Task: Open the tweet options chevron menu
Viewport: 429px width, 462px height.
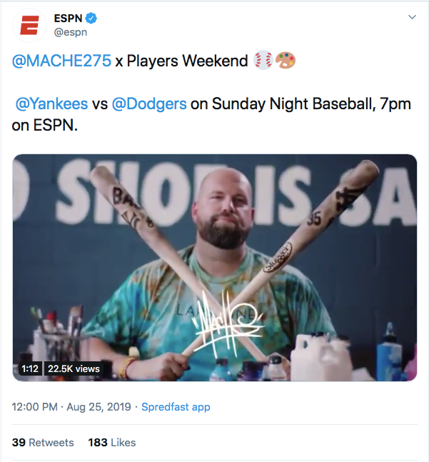Action: click(411, 17)
